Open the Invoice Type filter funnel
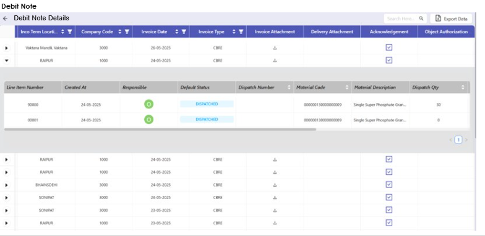 241,32
